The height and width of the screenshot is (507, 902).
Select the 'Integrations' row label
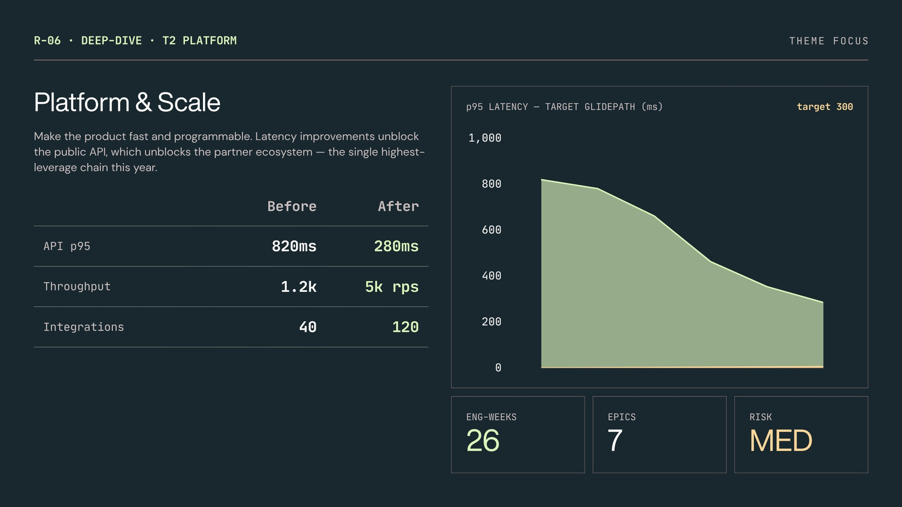(x=83, y=327)
